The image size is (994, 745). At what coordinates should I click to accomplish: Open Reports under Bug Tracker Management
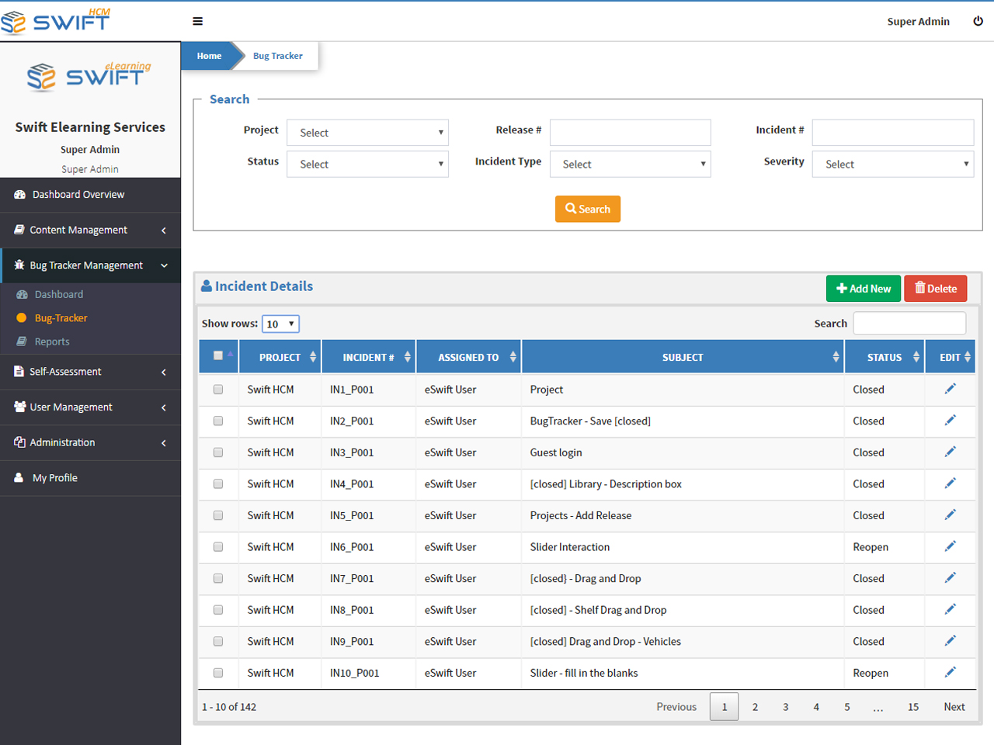coord(52,341)
